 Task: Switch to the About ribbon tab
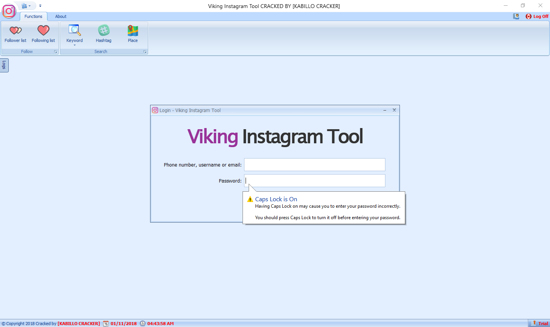[x=61, y=16]
